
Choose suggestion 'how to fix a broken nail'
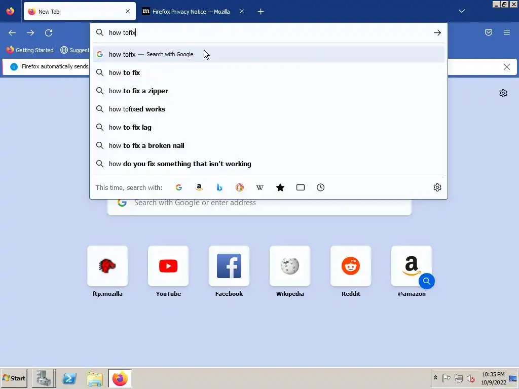[x=269, y=145]
